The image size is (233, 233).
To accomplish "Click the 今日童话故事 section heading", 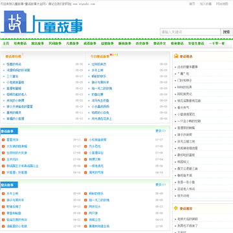I will pyautogui.click(x=100, y=56).
